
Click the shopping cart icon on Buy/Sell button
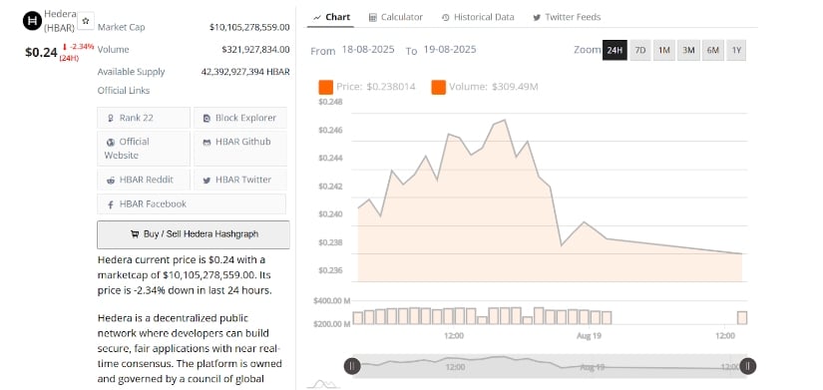point(135,234)
